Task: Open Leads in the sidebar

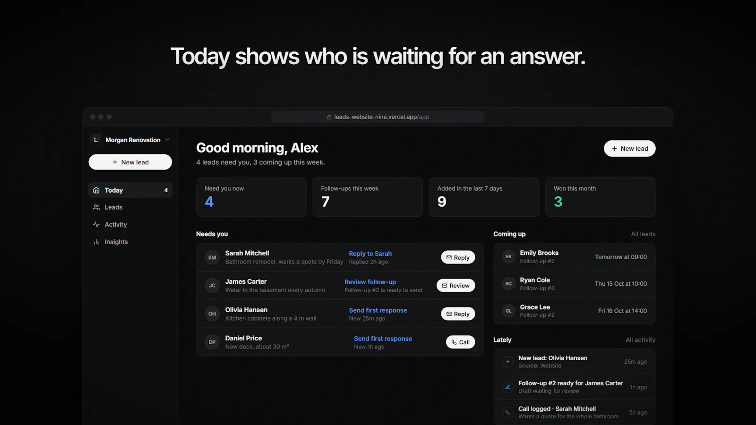Action: [x=130, y=207]
